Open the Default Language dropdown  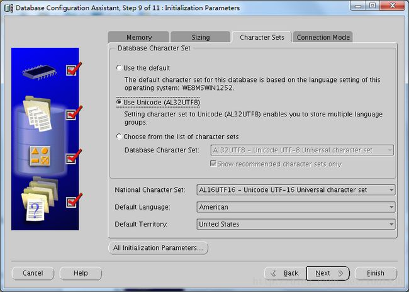pyautogui.click(x=296, y=207)
